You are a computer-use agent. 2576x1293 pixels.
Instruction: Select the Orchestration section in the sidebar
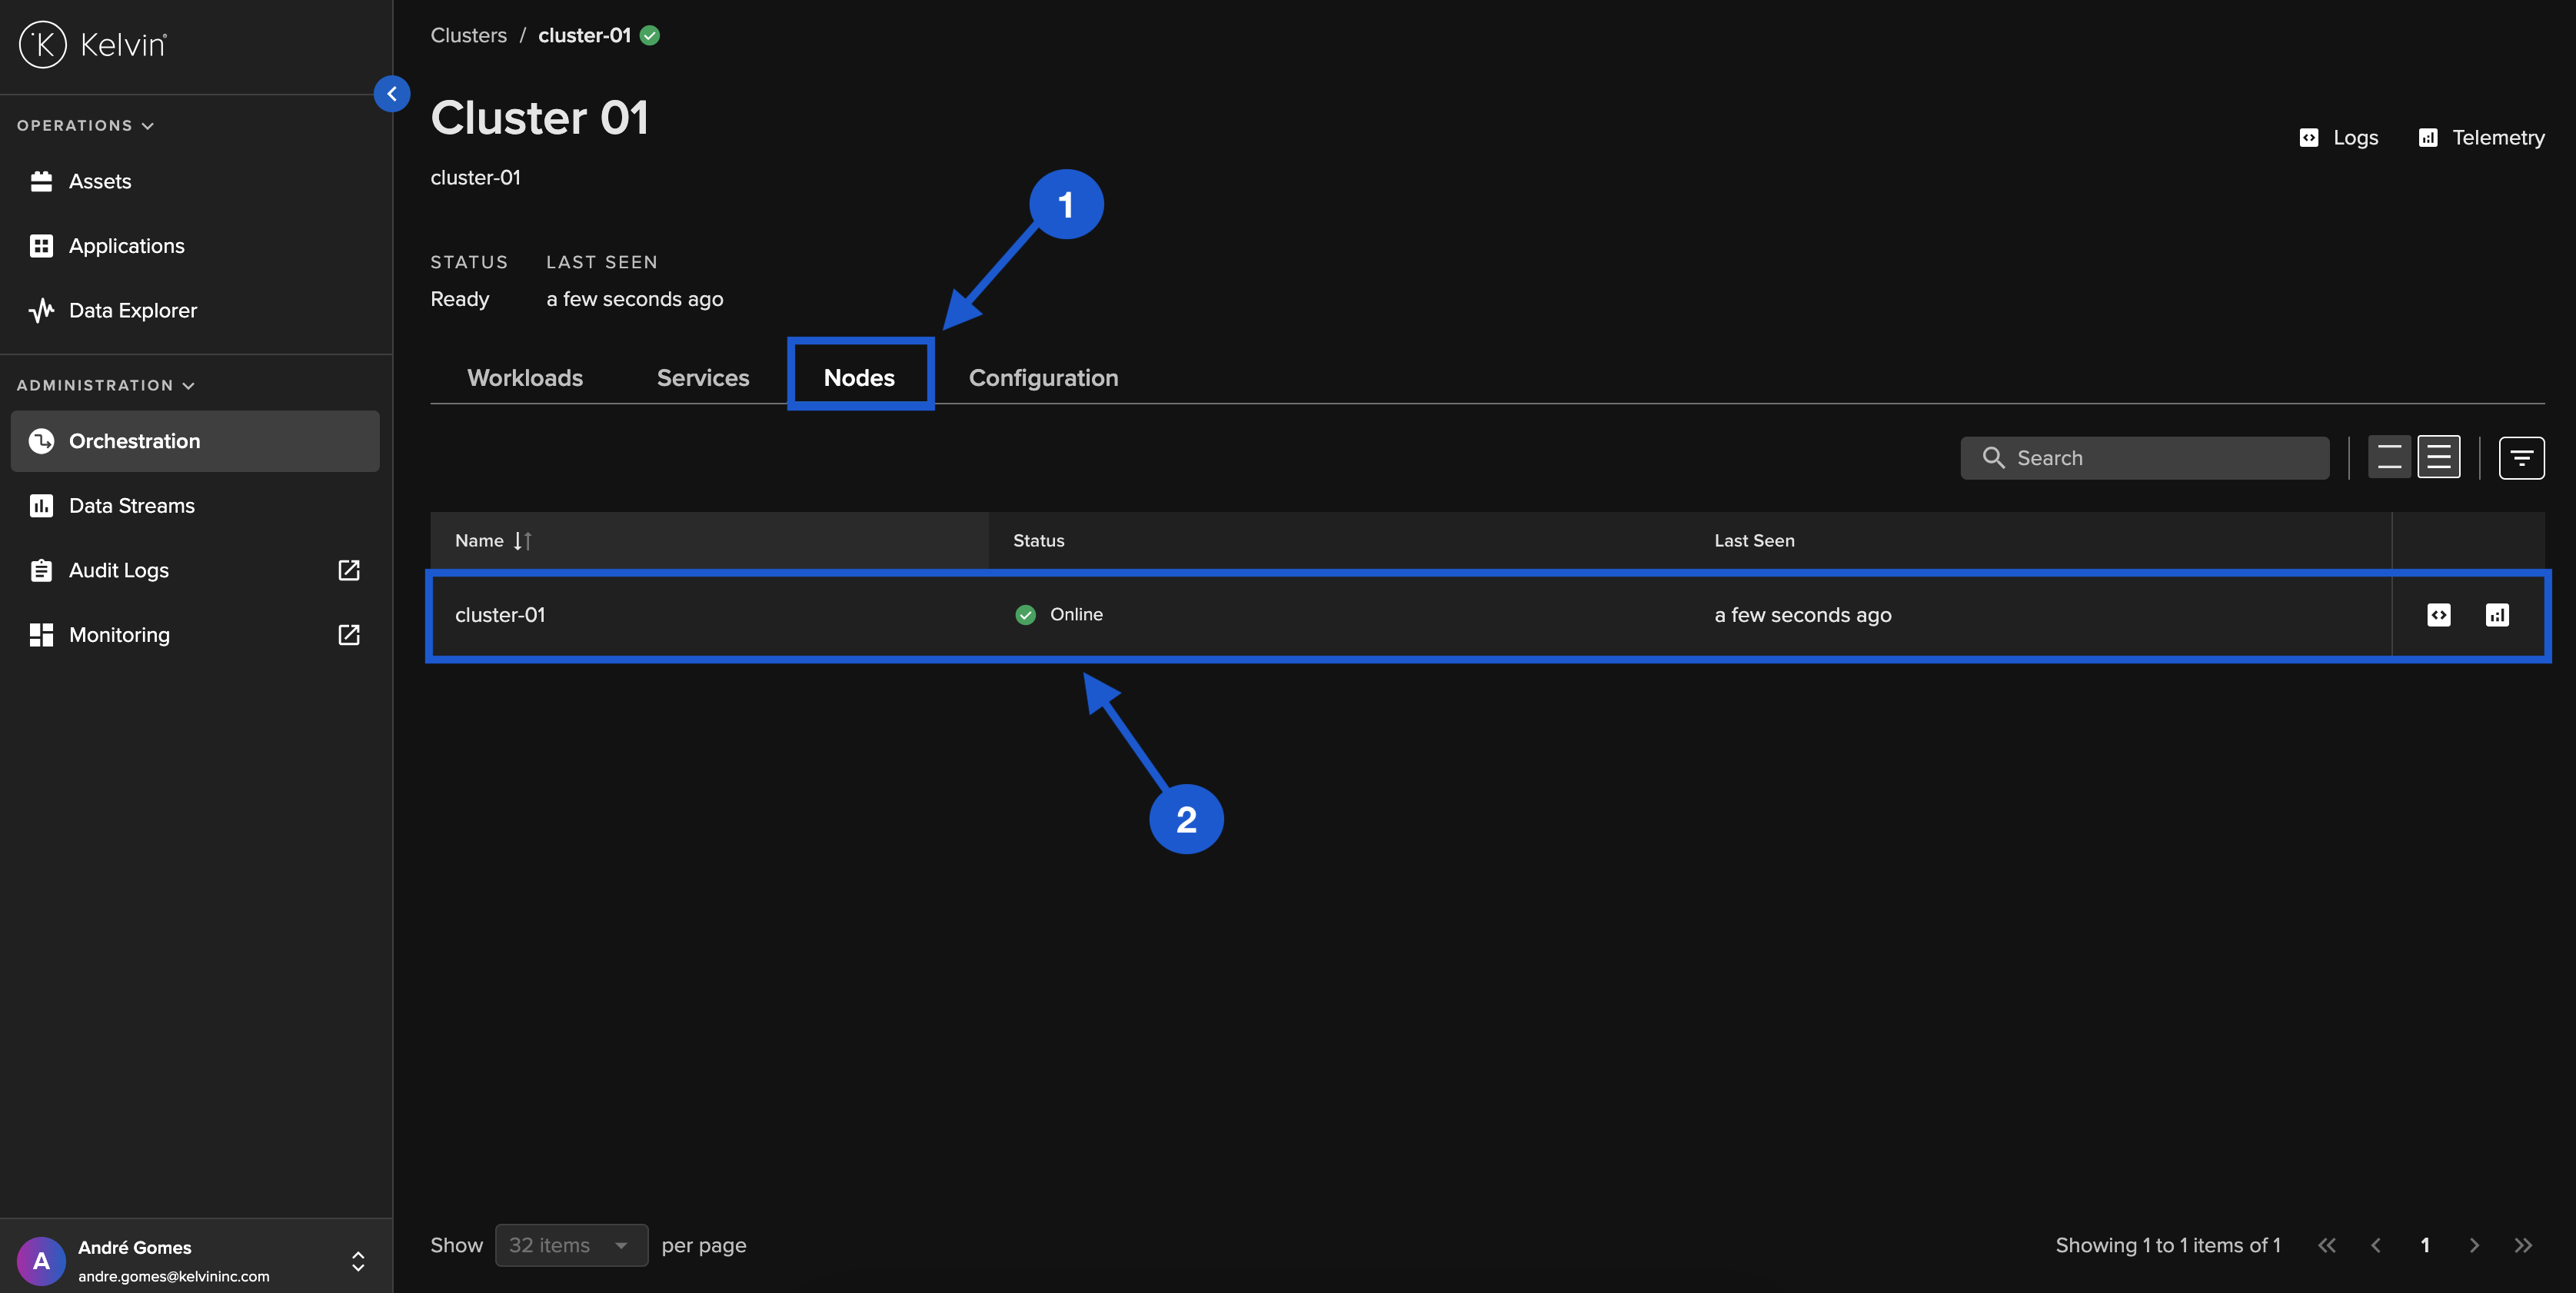click(x=134, y=441)
